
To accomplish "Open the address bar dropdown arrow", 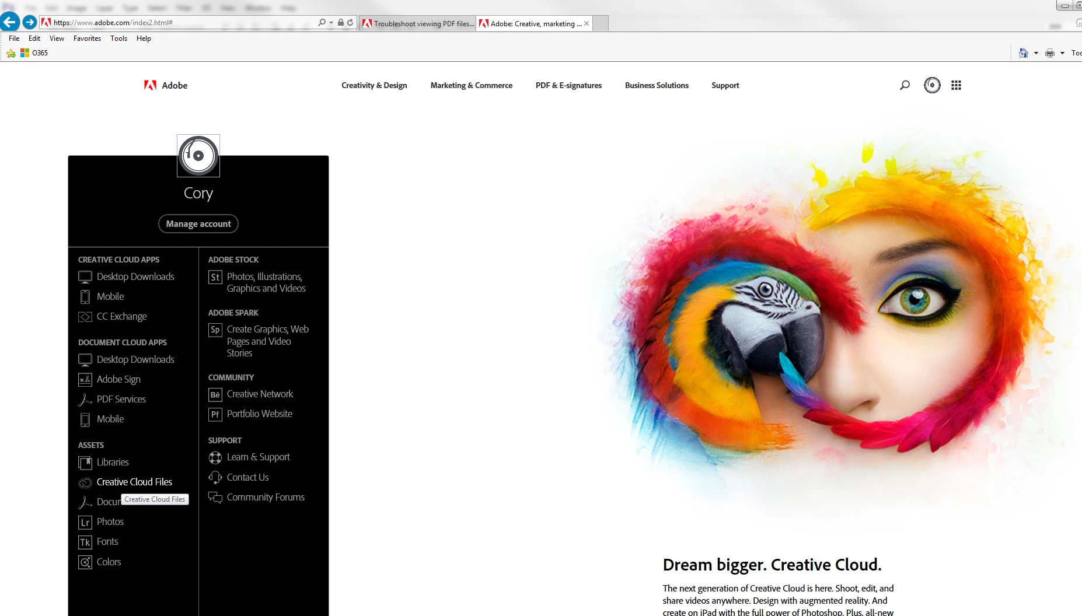I will (x=331, y=23).
